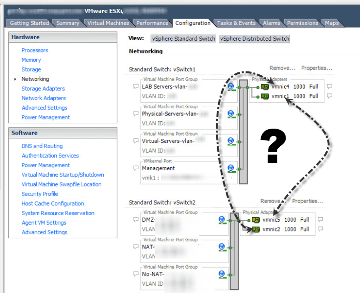Click DMZ port group globe icon
This screenshot has width=360, height=293.
[222, 220]
